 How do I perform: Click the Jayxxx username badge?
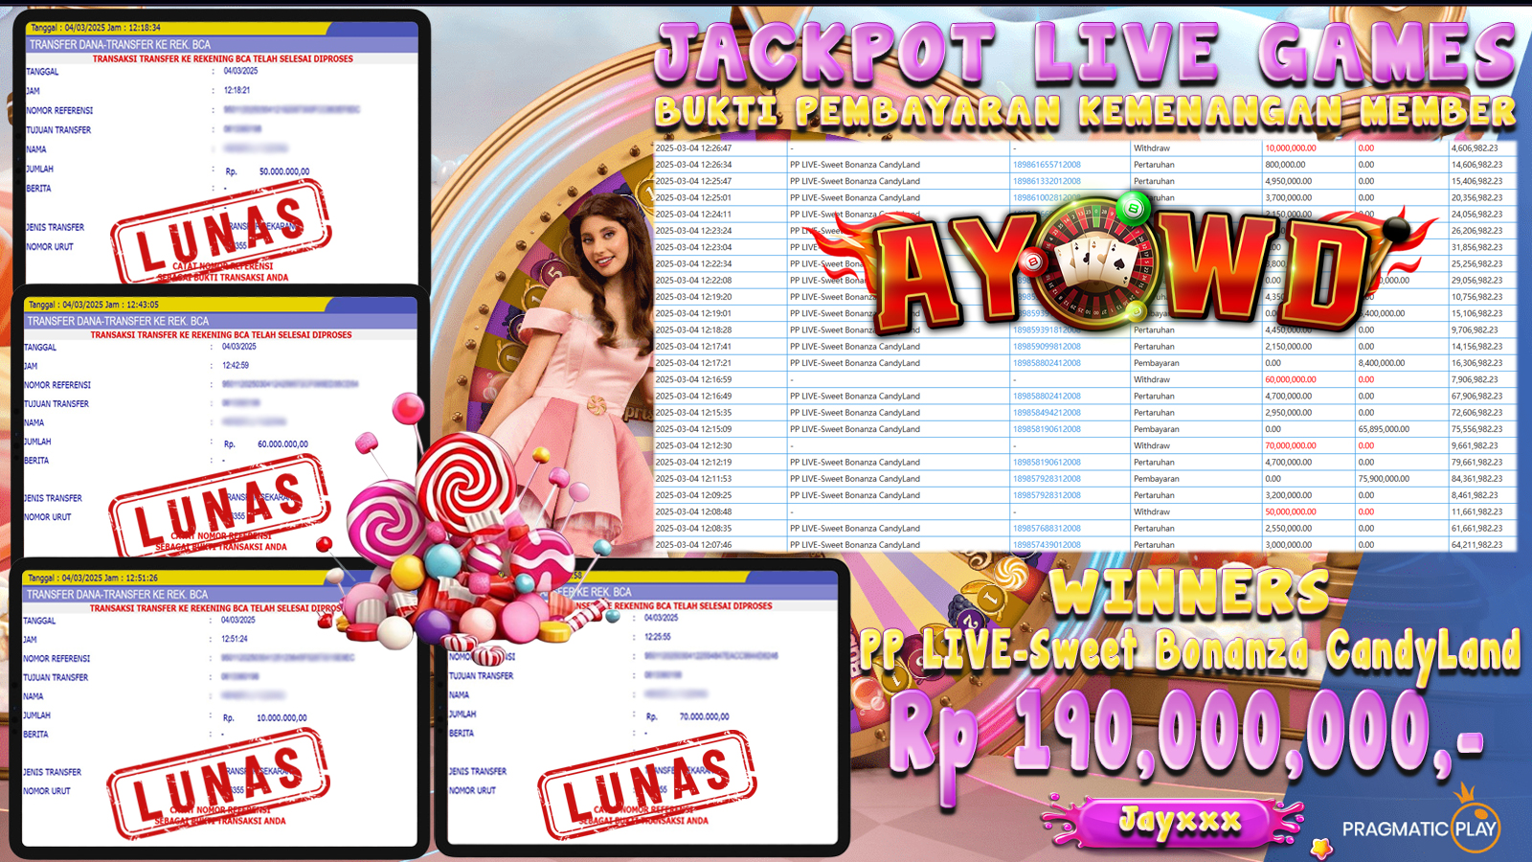click(x=1180, y=821)
